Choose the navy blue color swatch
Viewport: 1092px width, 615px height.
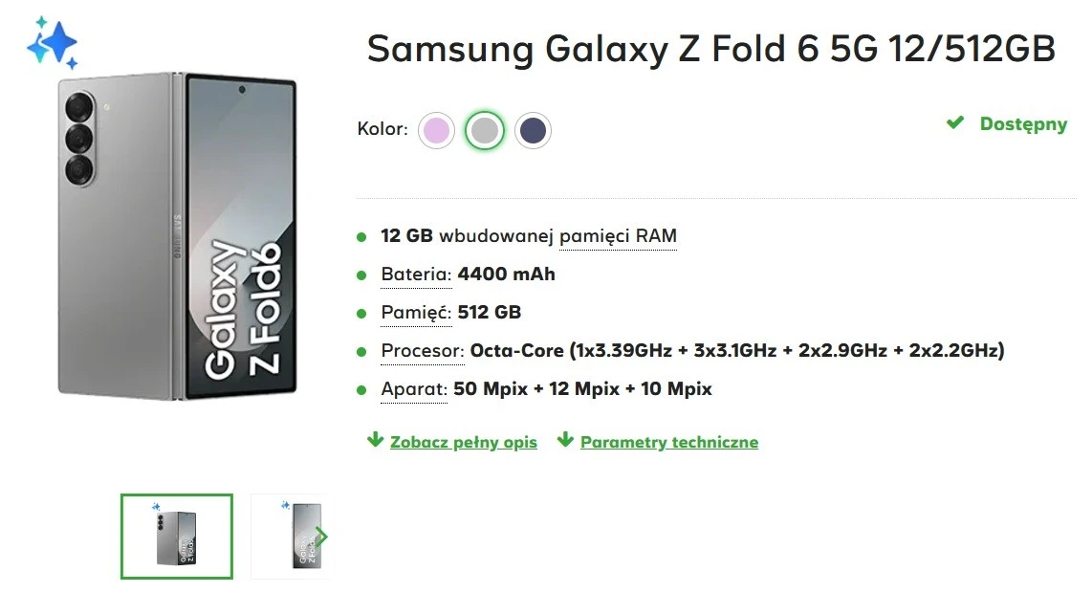533,130
